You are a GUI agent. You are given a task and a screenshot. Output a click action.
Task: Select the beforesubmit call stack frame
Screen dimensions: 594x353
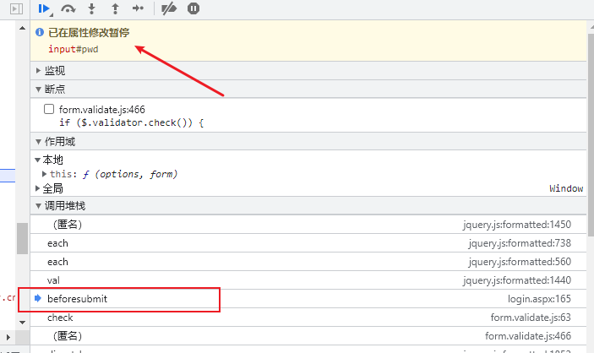77,299
